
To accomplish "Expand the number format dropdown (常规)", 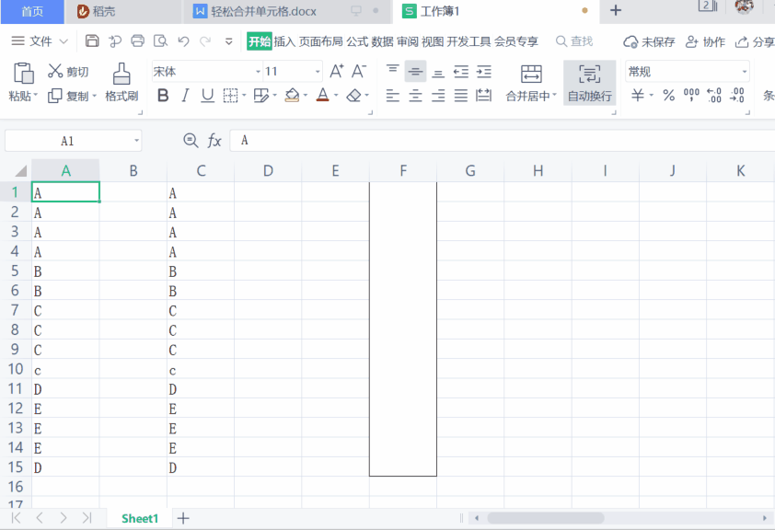I will pyautogui.click(x=745, y=72).
